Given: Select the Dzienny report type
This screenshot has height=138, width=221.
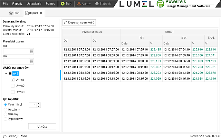Looking at the screenshot, I should pyautogui.click(x=6, y=114).
